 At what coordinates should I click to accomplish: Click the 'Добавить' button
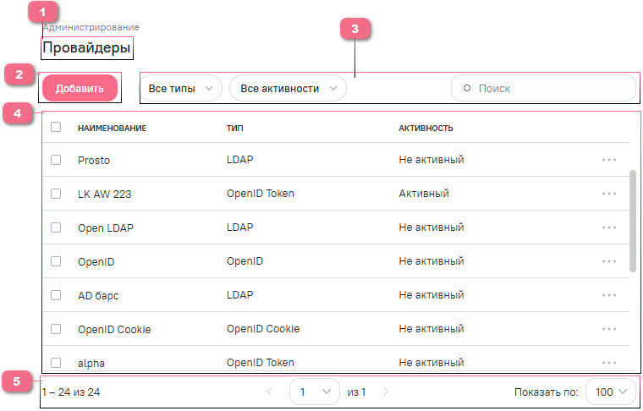pos(80,88)
